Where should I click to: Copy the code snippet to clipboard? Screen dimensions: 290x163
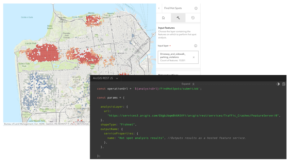(284, 84)
